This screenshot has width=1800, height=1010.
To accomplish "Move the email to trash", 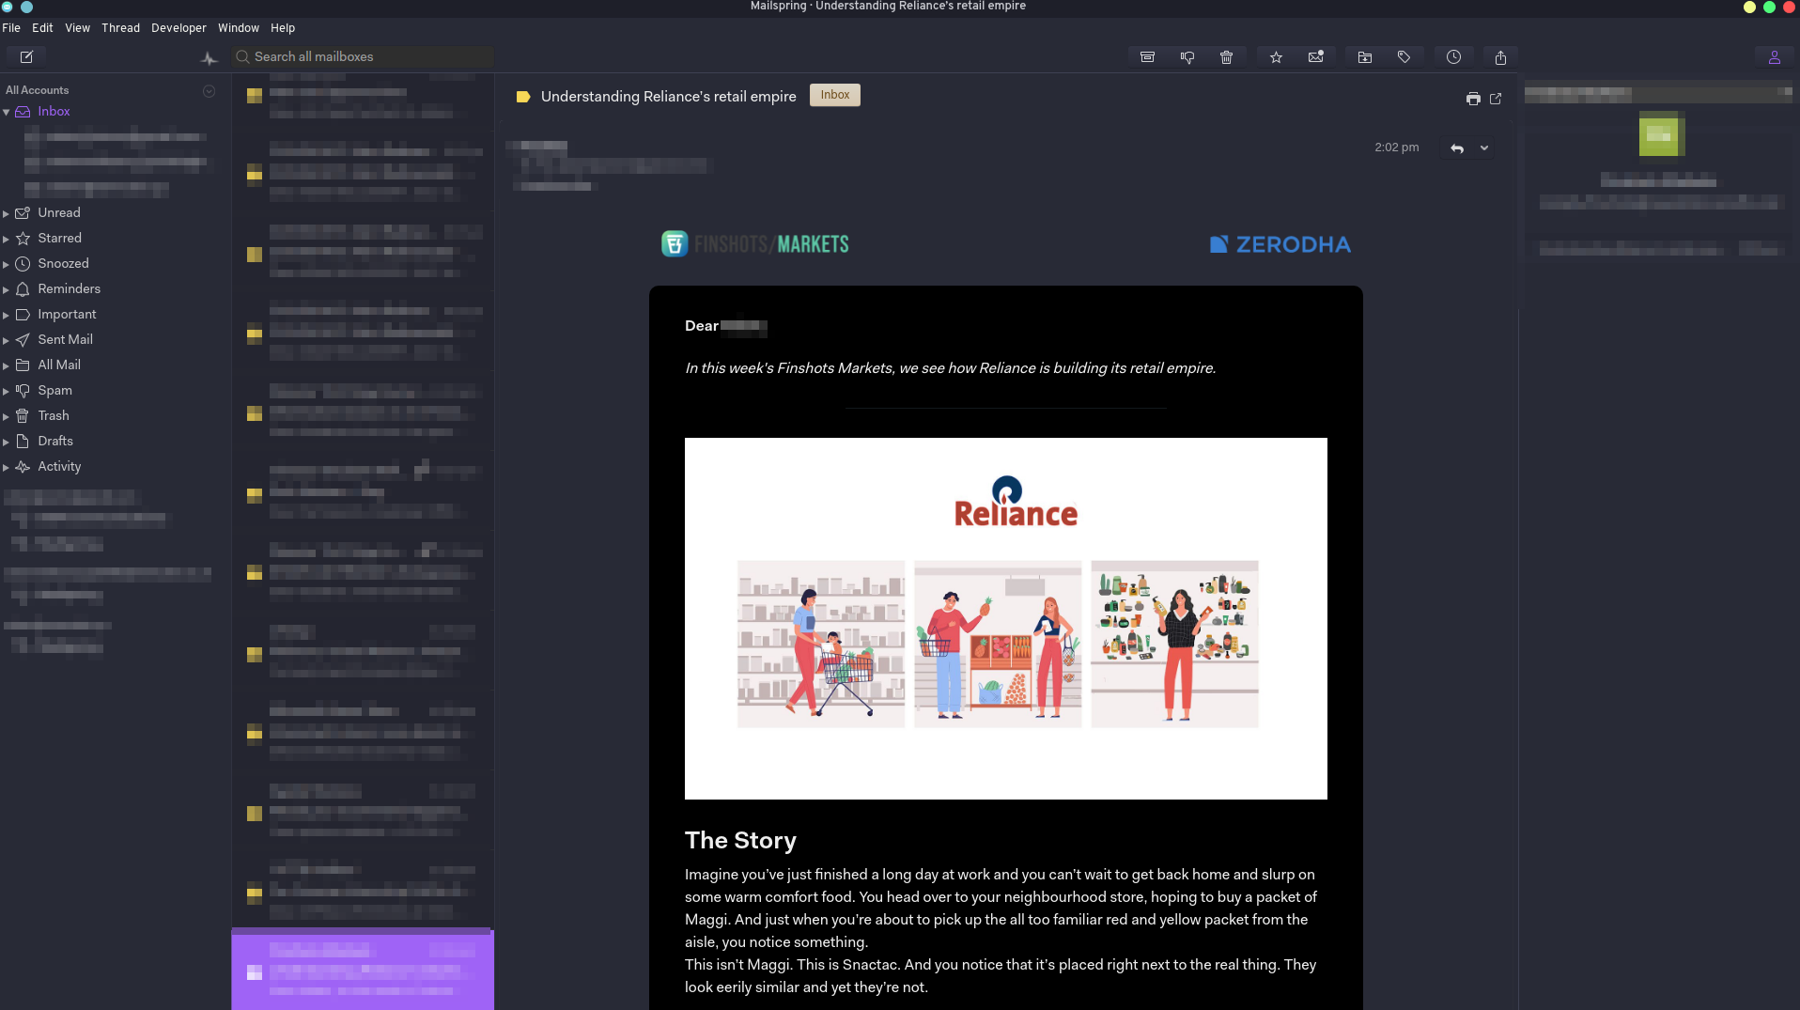I will (x=1225, y=57).
